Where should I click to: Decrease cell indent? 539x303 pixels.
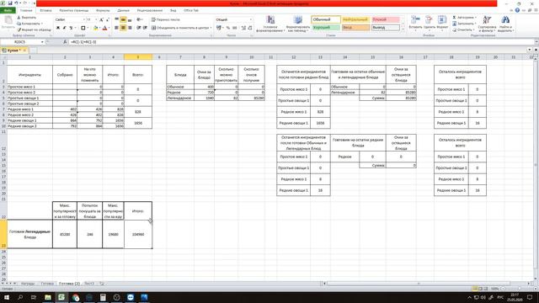coord(138,28)
